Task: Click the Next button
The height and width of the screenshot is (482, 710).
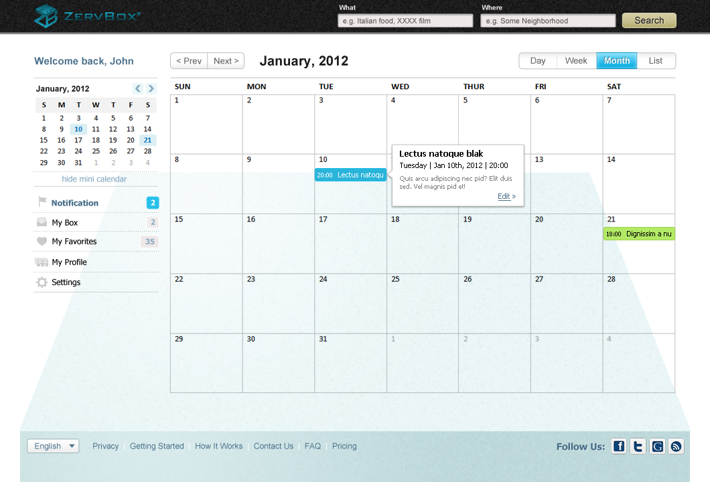Action: pos(226,61)
